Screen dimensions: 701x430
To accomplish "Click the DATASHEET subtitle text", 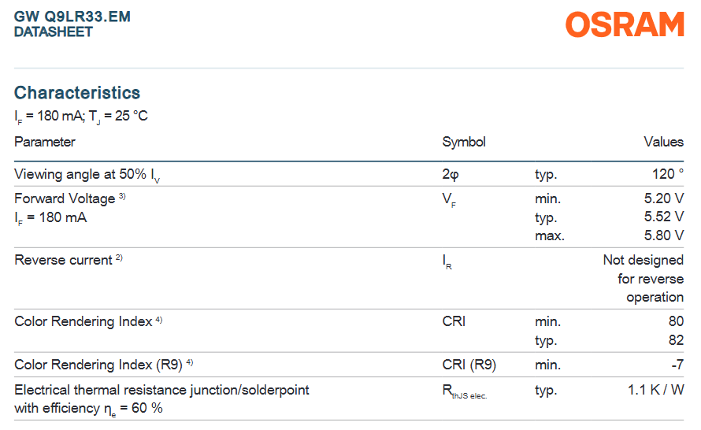I will click(x=54, y=32).
